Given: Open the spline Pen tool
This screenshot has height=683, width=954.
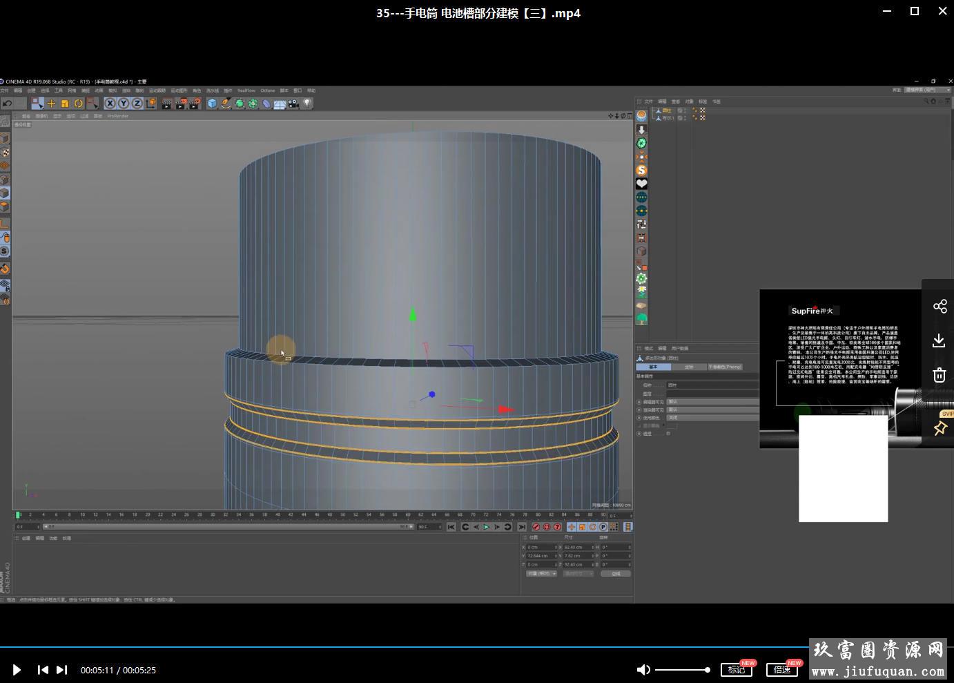Looking at the screenshot, I should 226,104.
